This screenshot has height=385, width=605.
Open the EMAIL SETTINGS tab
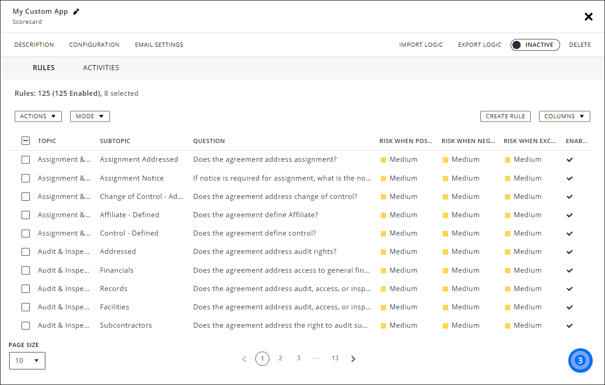click(159, 44)
